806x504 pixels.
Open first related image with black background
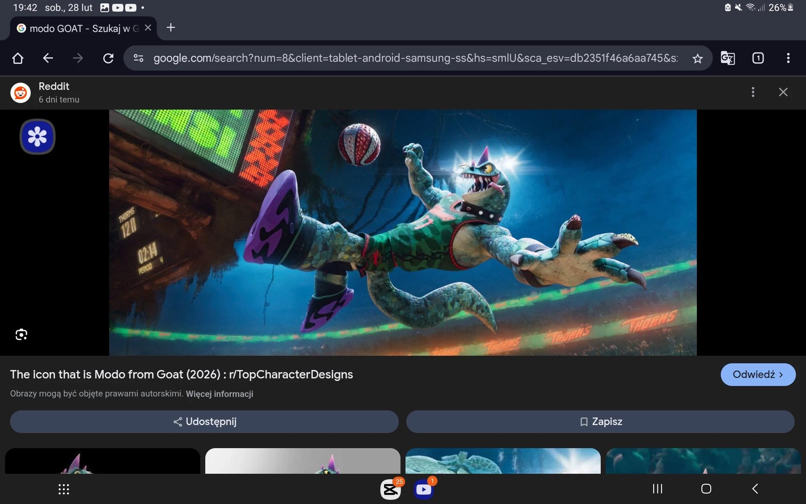(102, 461)
